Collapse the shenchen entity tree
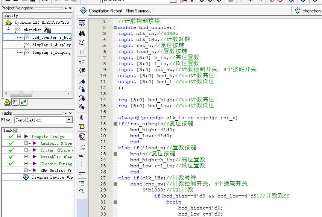 (8, 30)
